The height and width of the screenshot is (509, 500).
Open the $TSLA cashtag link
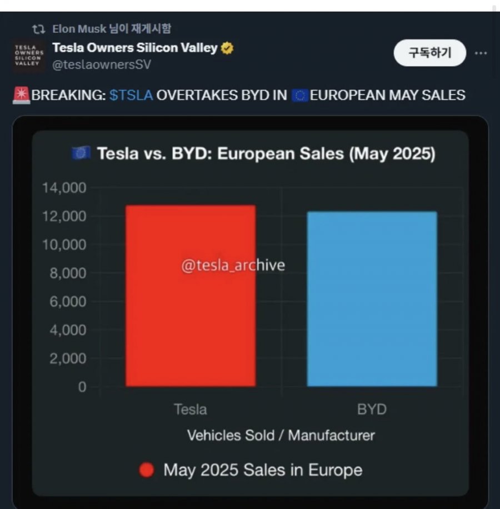coord(131,95)
